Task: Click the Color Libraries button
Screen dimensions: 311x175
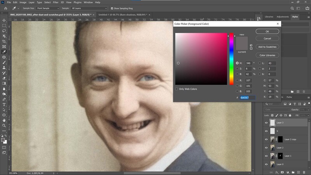Action: [x=267, y=55]
